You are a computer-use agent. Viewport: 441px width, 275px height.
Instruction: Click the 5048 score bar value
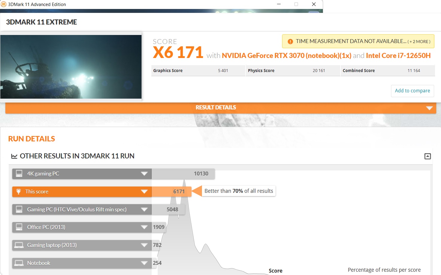pos(172,210)
